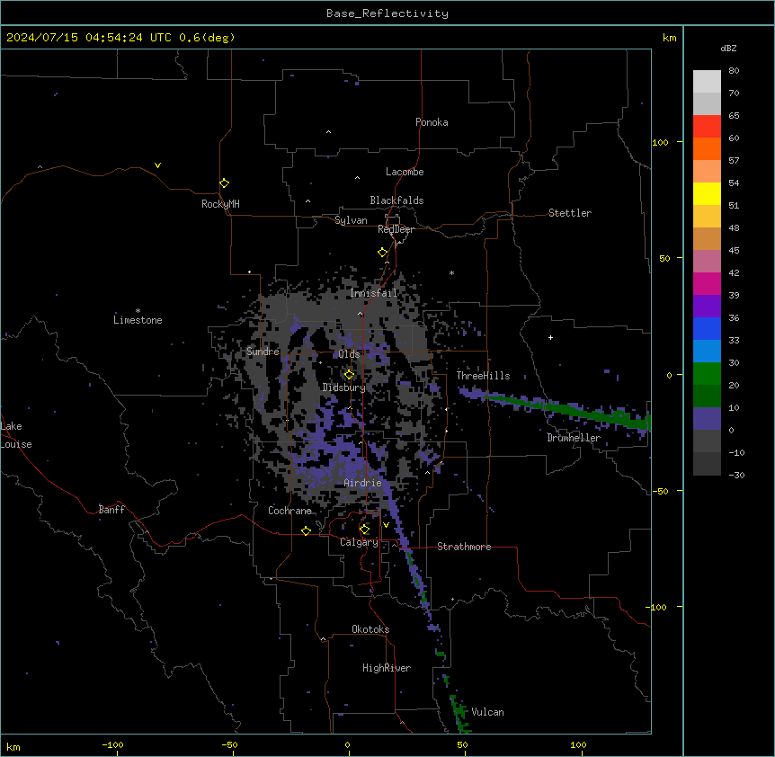Click the Airdrie city label

[363, 483]
